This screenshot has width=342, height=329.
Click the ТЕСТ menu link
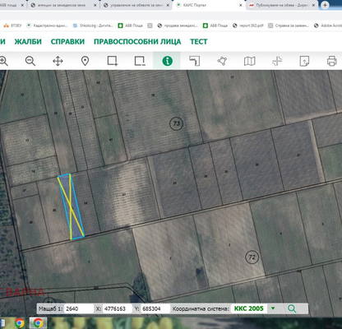tap(199, 42)
